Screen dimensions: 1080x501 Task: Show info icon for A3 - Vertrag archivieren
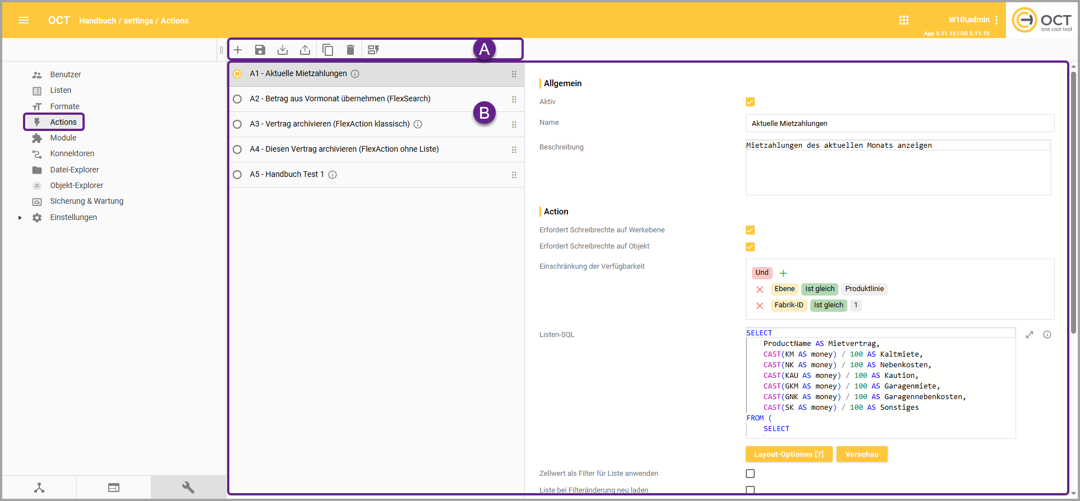(418, 124)
